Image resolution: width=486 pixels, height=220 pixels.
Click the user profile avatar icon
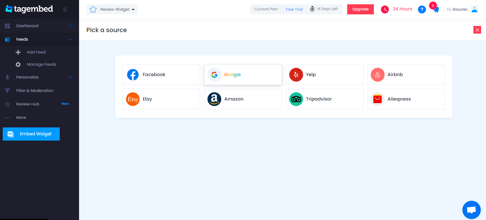point(474,9)
